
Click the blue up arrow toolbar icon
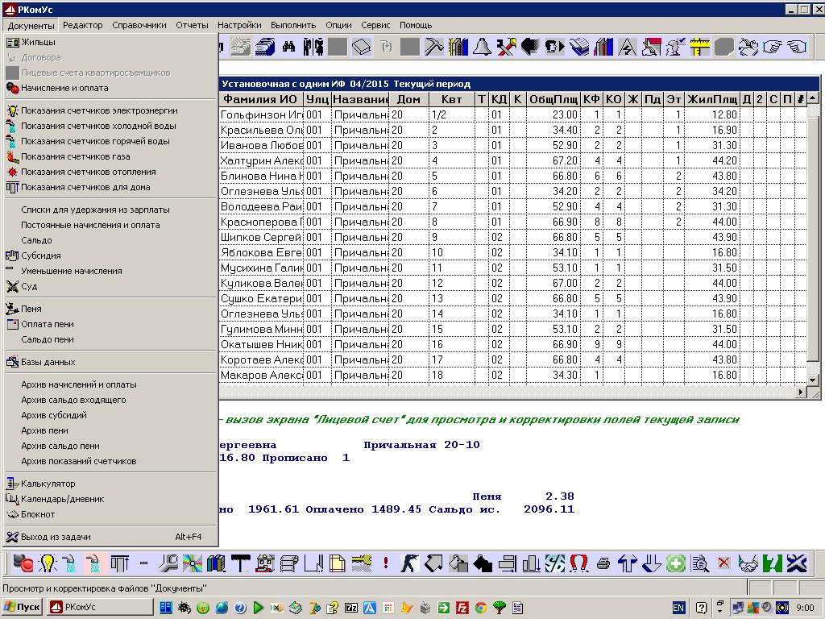coord(627,563)
